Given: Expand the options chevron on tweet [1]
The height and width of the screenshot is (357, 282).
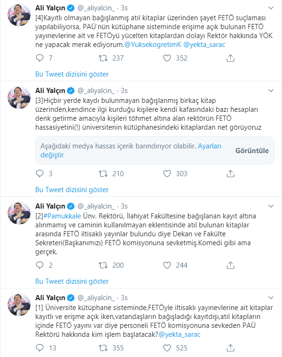Looking at the screenshot, I should [271, 298].
